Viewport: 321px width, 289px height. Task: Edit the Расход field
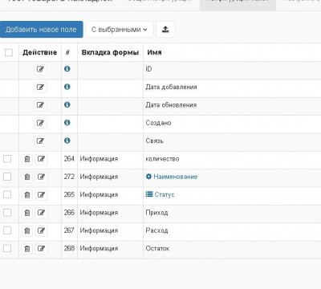point(41,230)
